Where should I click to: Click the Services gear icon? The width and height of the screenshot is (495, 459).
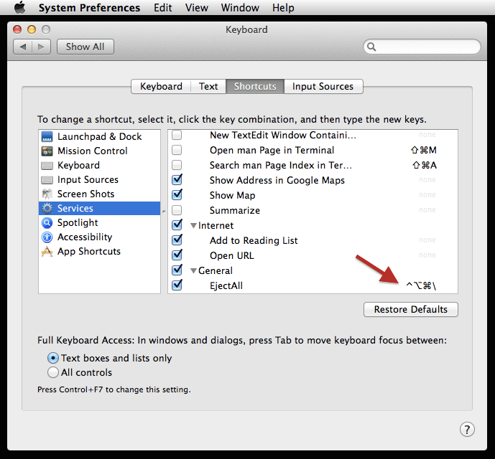click(x=47, y=209)
